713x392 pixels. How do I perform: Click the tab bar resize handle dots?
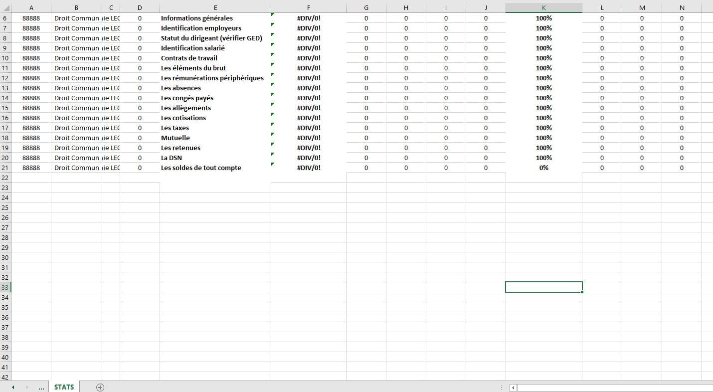point(501,388)
